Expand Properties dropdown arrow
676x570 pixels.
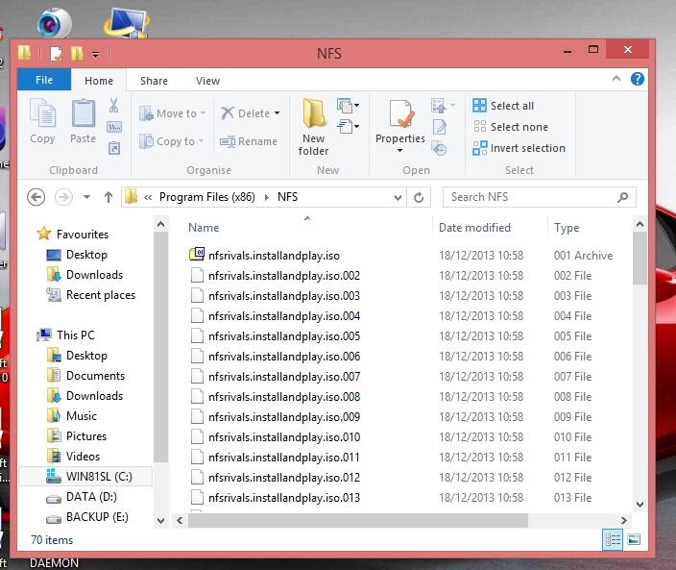[x=399, y=150]
